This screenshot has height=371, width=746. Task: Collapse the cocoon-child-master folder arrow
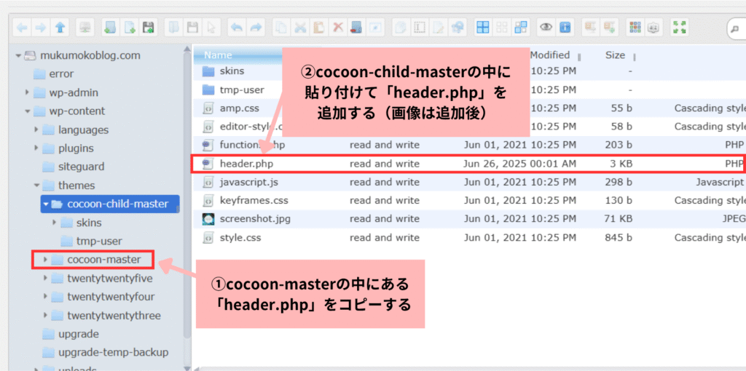tap(46, 204)
